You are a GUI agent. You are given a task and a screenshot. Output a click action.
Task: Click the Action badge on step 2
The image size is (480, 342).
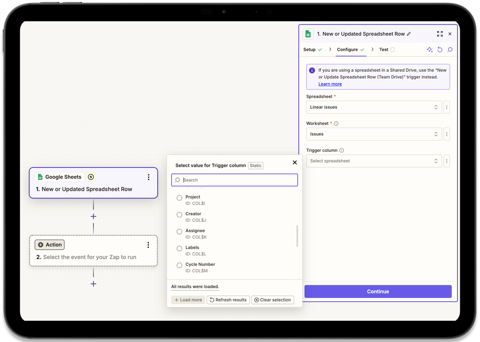(x=49, y=245)
